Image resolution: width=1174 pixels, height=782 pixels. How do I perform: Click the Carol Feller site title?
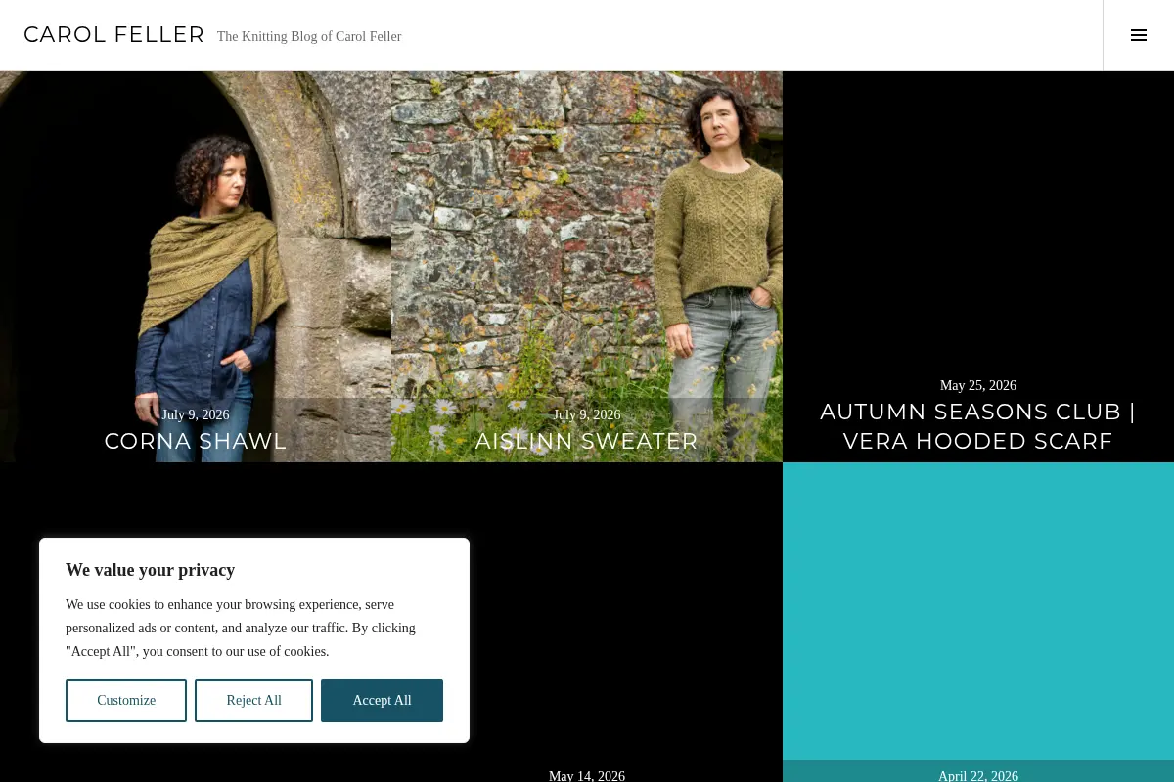114,35
